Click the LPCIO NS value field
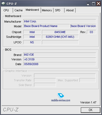 click(x=32, y=42)
